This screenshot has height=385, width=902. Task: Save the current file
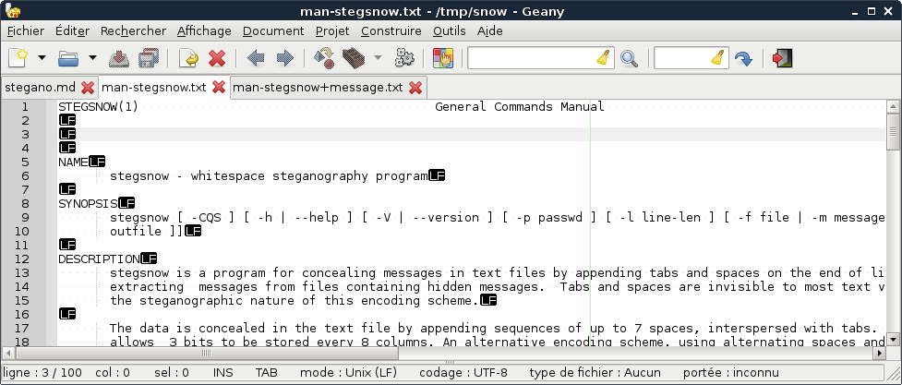[119, 58]
